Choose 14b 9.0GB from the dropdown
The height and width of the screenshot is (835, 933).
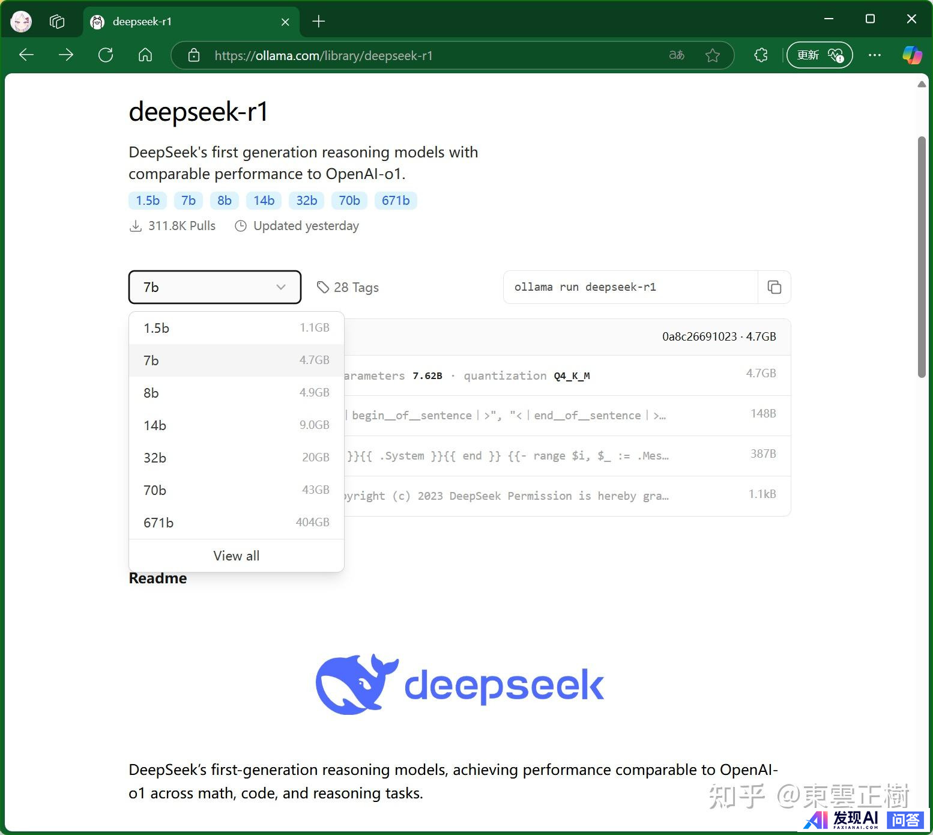click(x=237, y=425)
